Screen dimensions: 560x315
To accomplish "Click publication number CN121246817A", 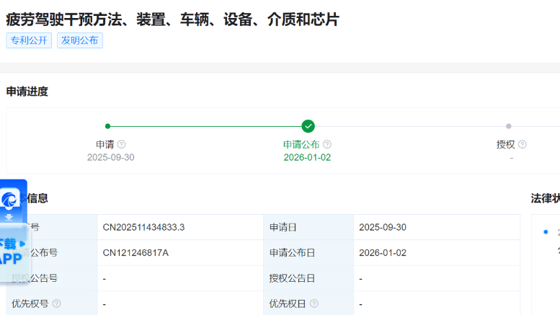I will point(135,252).
